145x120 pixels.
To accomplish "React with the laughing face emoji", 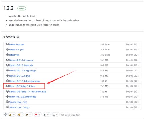I will tap(20, 115).
